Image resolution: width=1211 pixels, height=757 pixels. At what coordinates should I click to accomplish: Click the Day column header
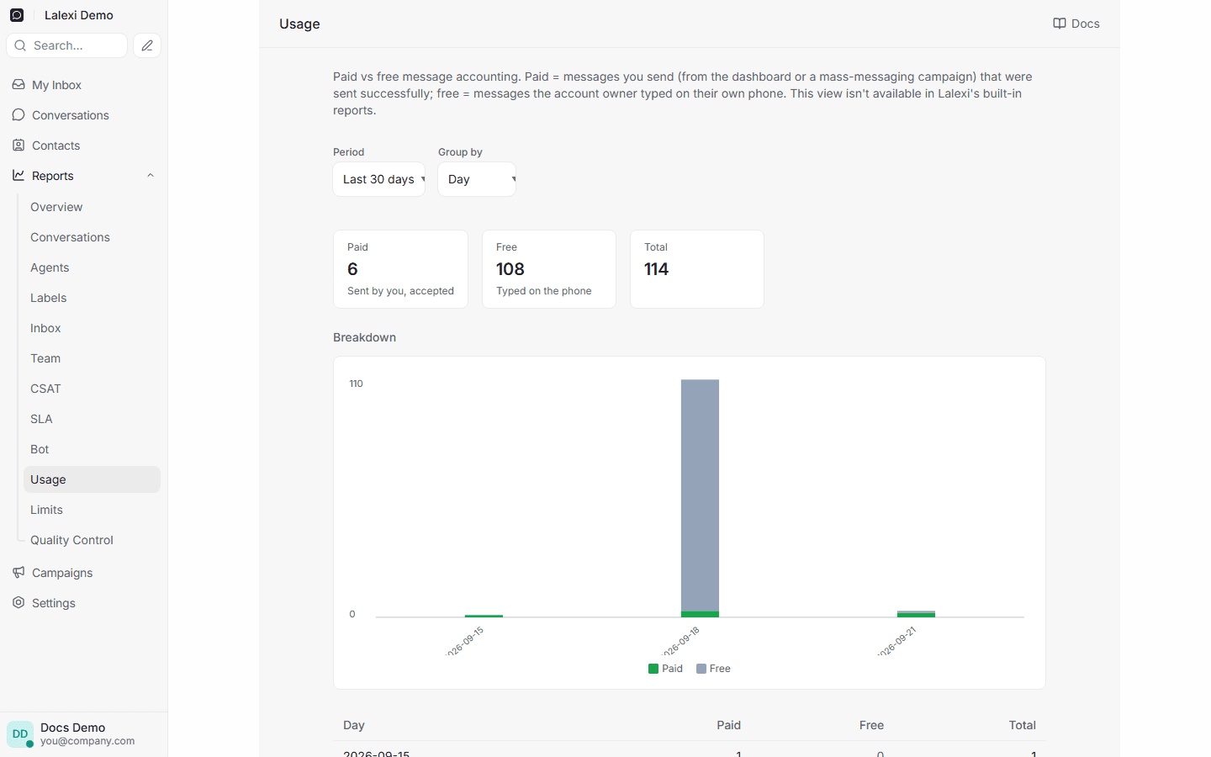coord(354,725)
